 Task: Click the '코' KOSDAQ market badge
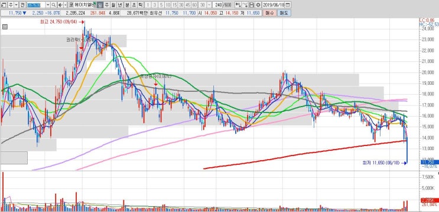(71, 5)
